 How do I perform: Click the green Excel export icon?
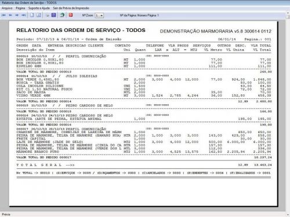coord(62,15)
